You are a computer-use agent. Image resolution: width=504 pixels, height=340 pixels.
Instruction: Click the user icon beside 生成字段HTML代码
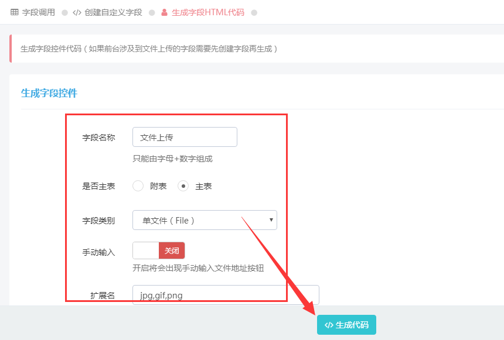[164, 12]
